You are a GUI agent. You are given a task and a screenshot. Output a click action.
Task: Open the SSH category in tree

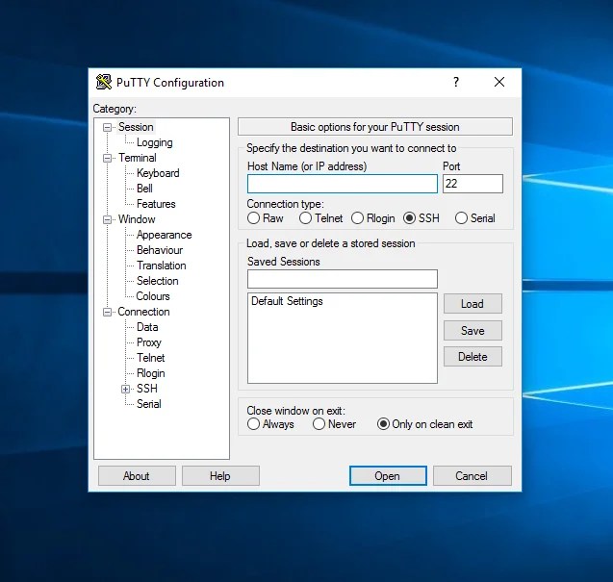(x=147, y=389)
